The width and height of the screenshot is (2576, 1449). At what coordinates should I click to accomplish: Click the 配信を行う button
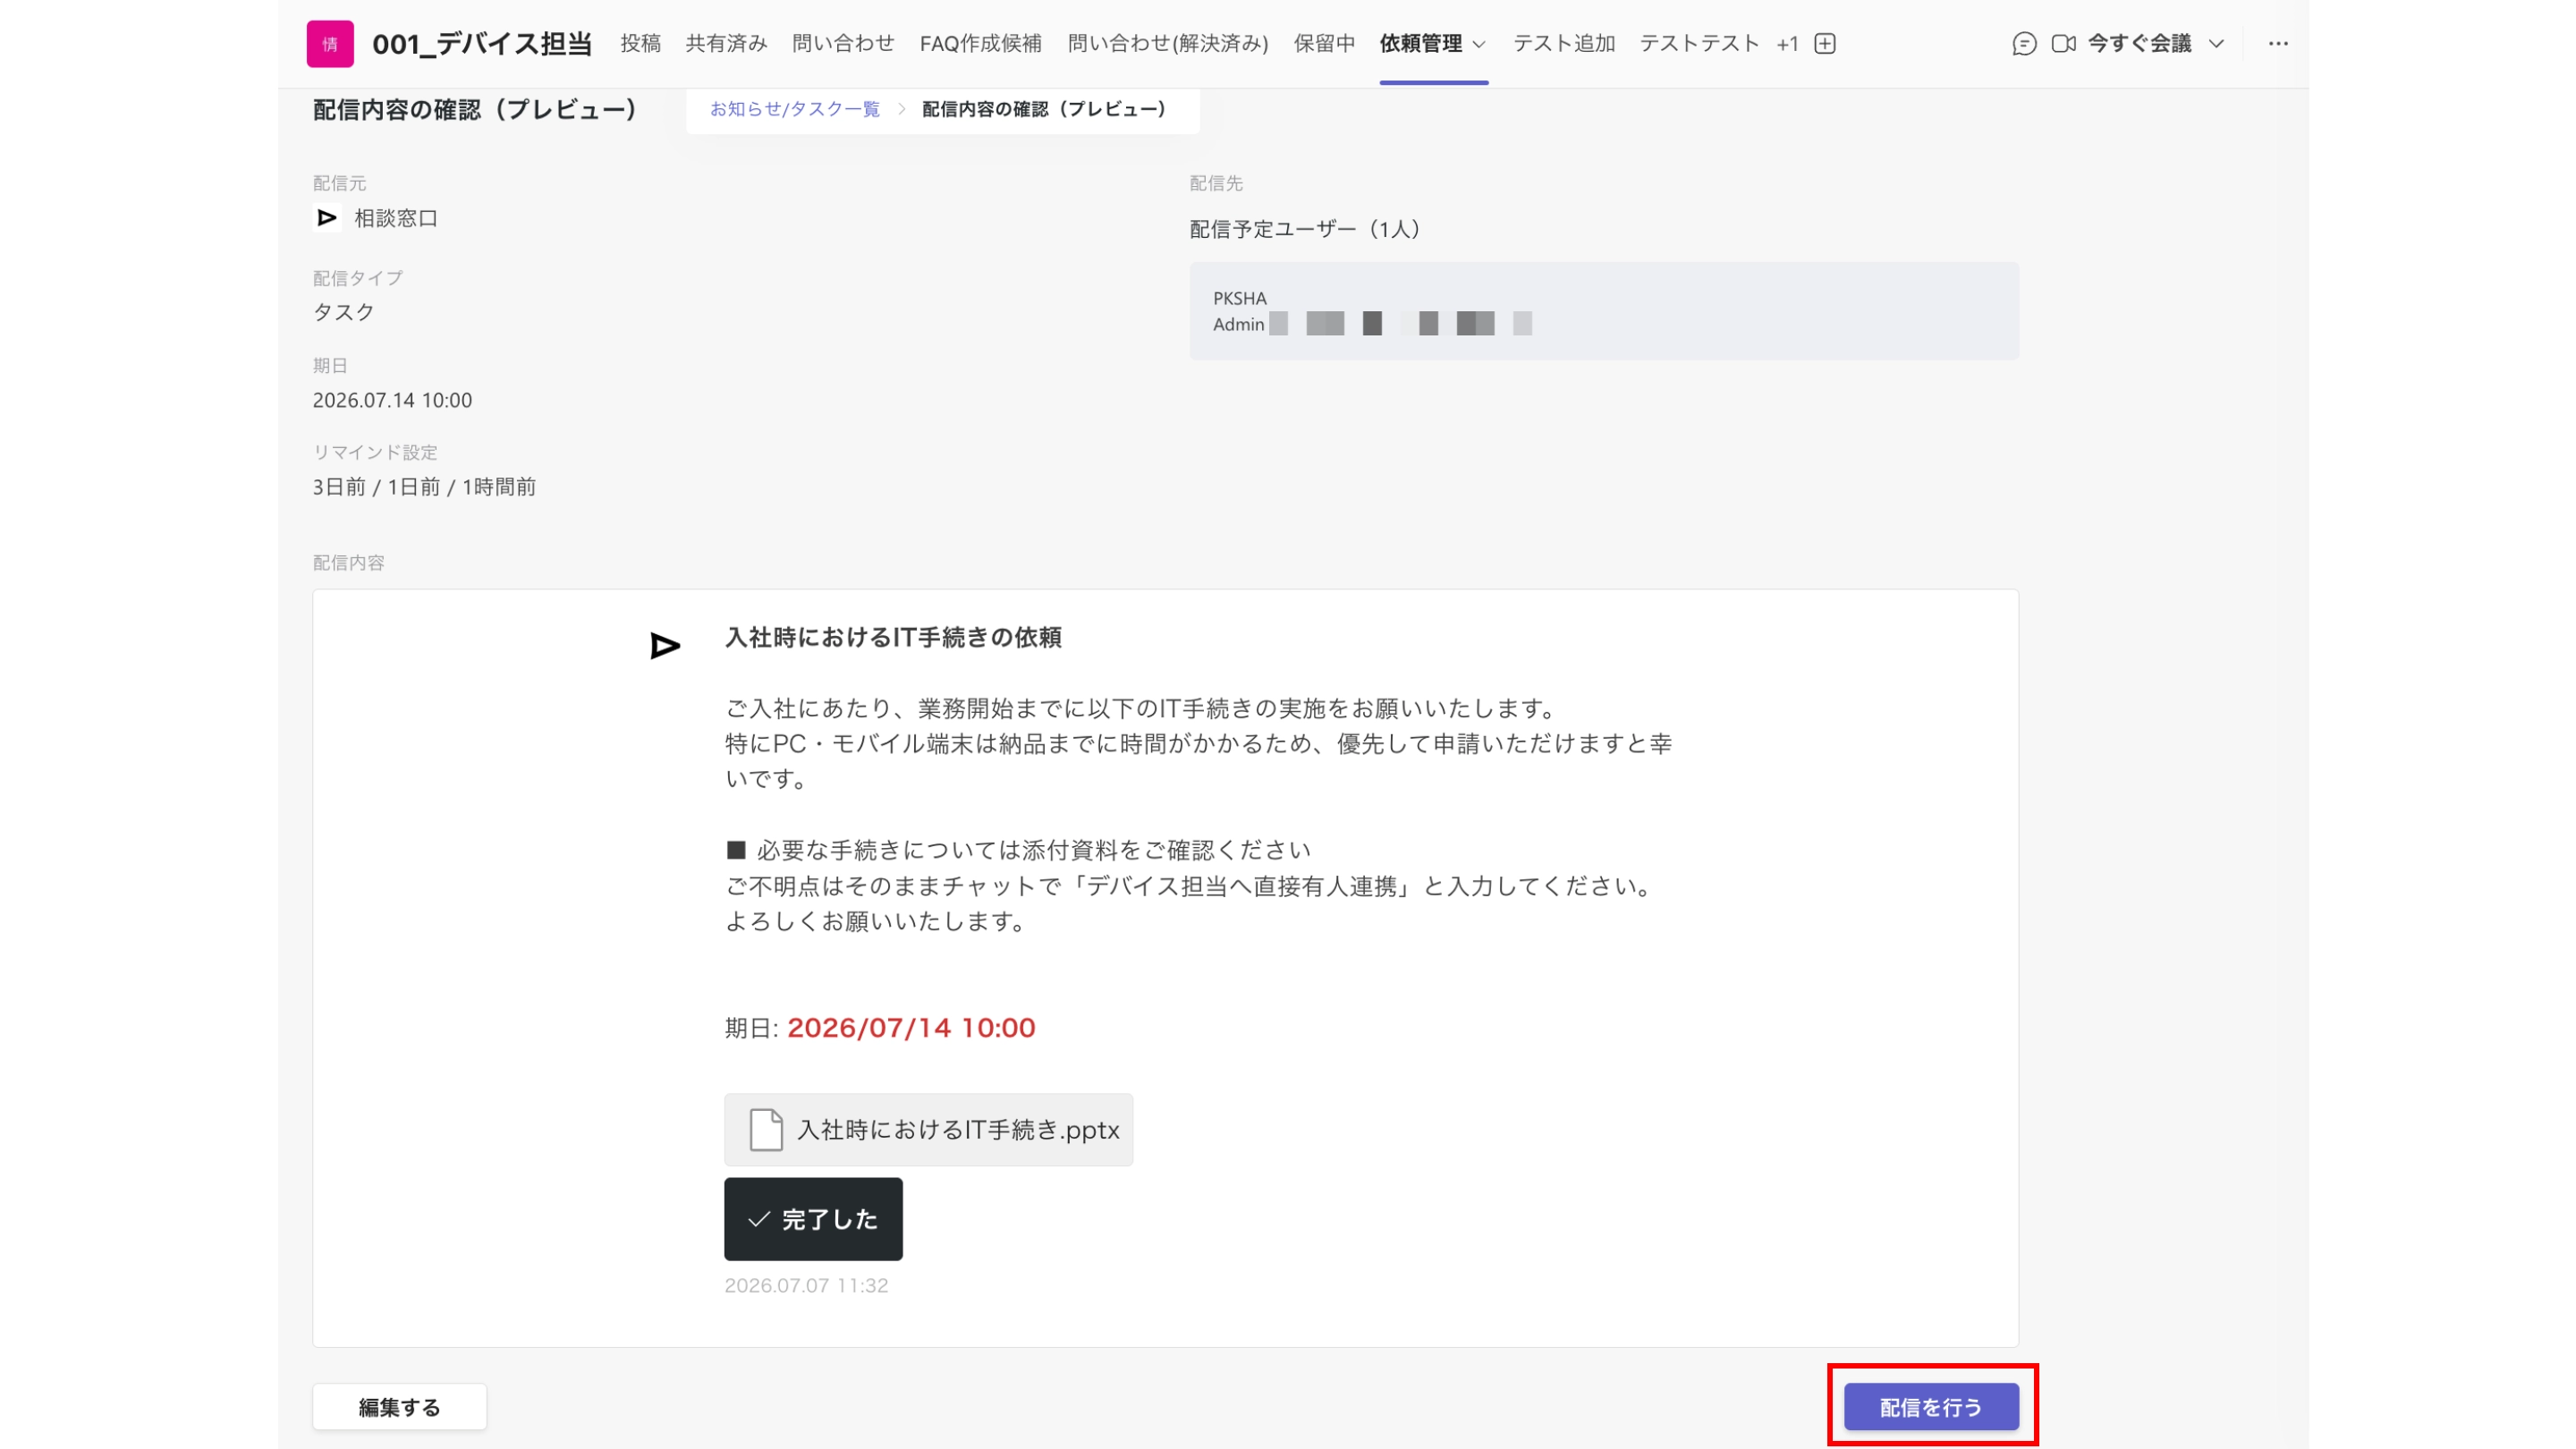1931,1407
